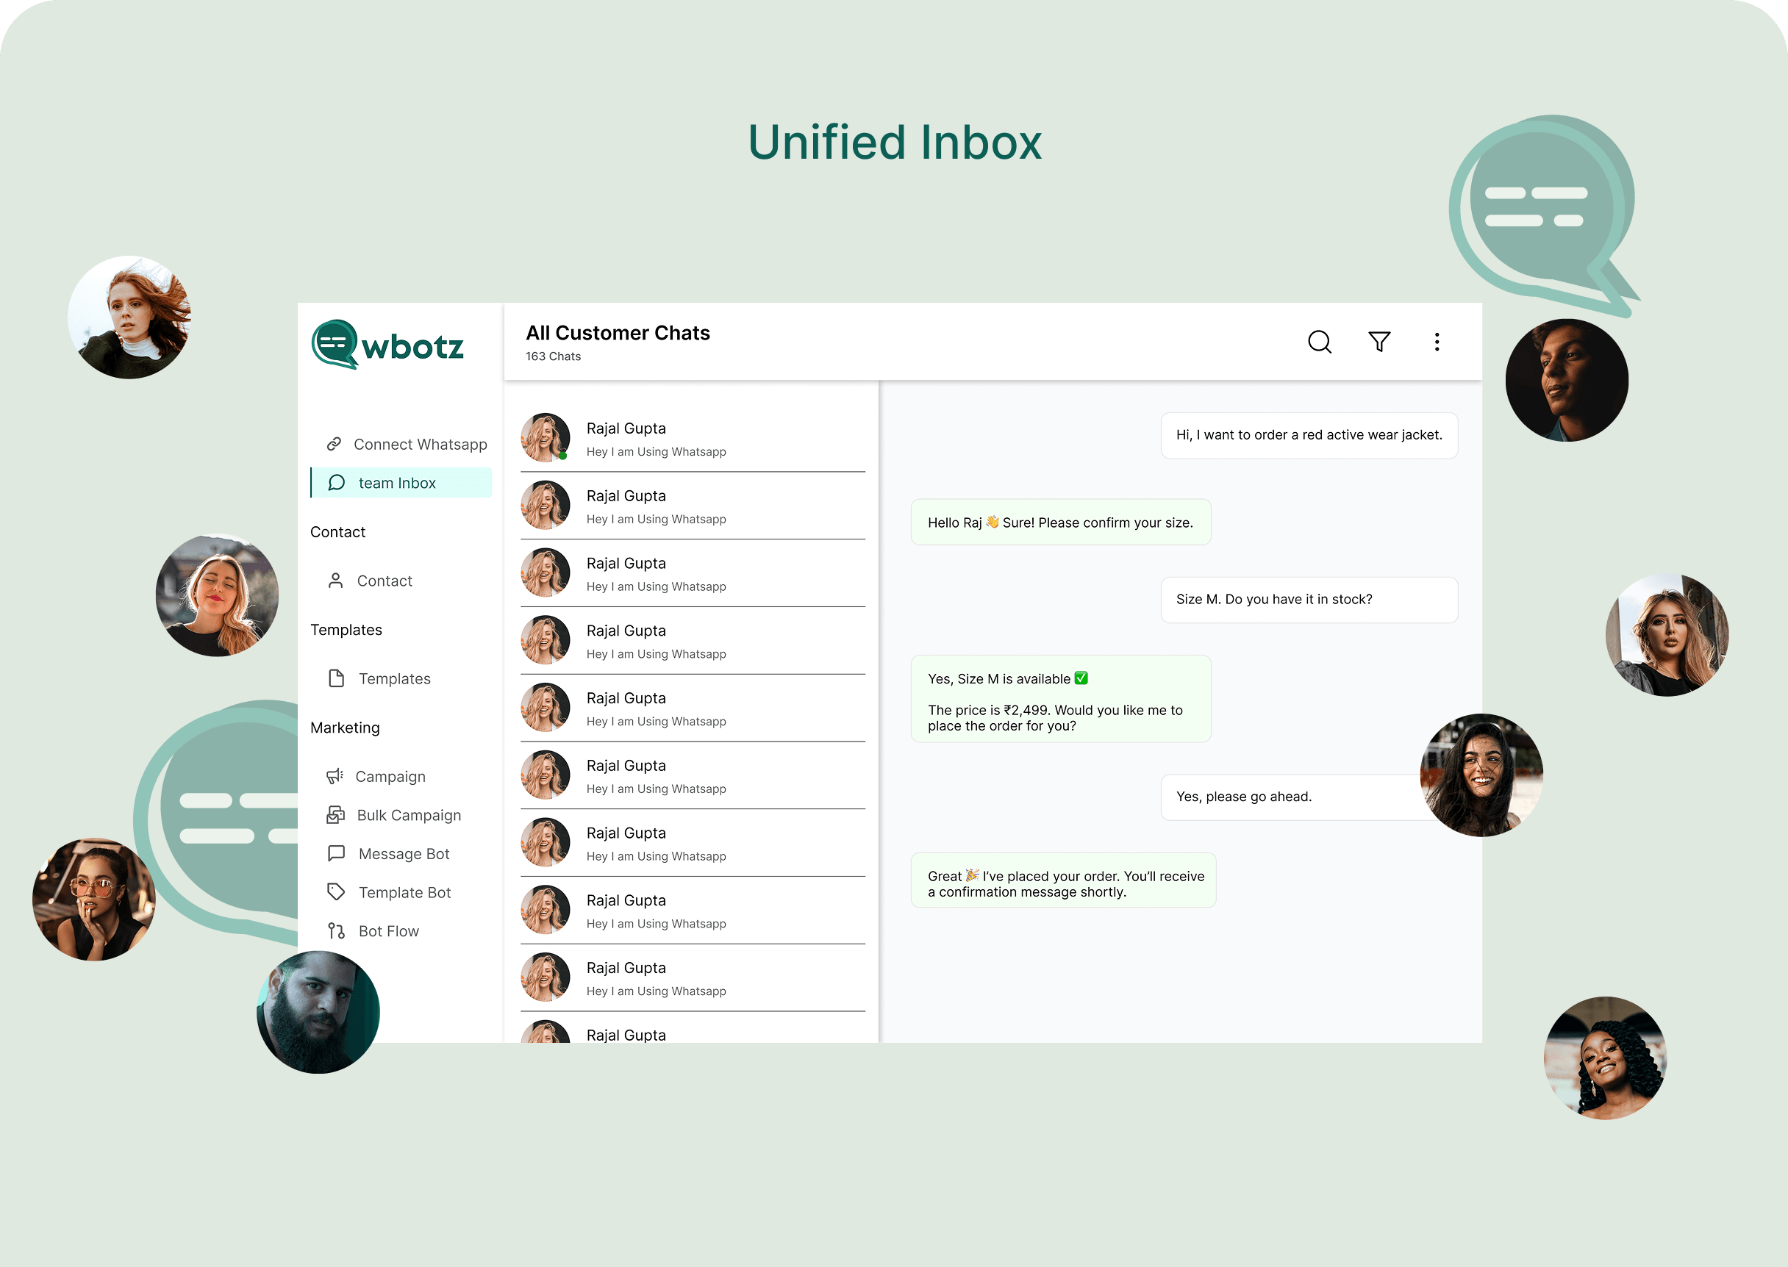Click the Contact person icon
Image resolution: width=1788 pixels, height=1267 pixels.
tap(335, 581)
